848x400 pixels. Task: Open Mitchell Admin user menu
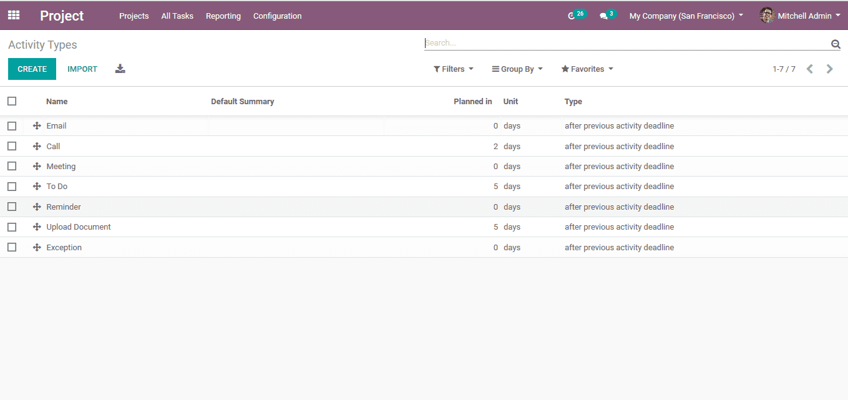point(801,16)
